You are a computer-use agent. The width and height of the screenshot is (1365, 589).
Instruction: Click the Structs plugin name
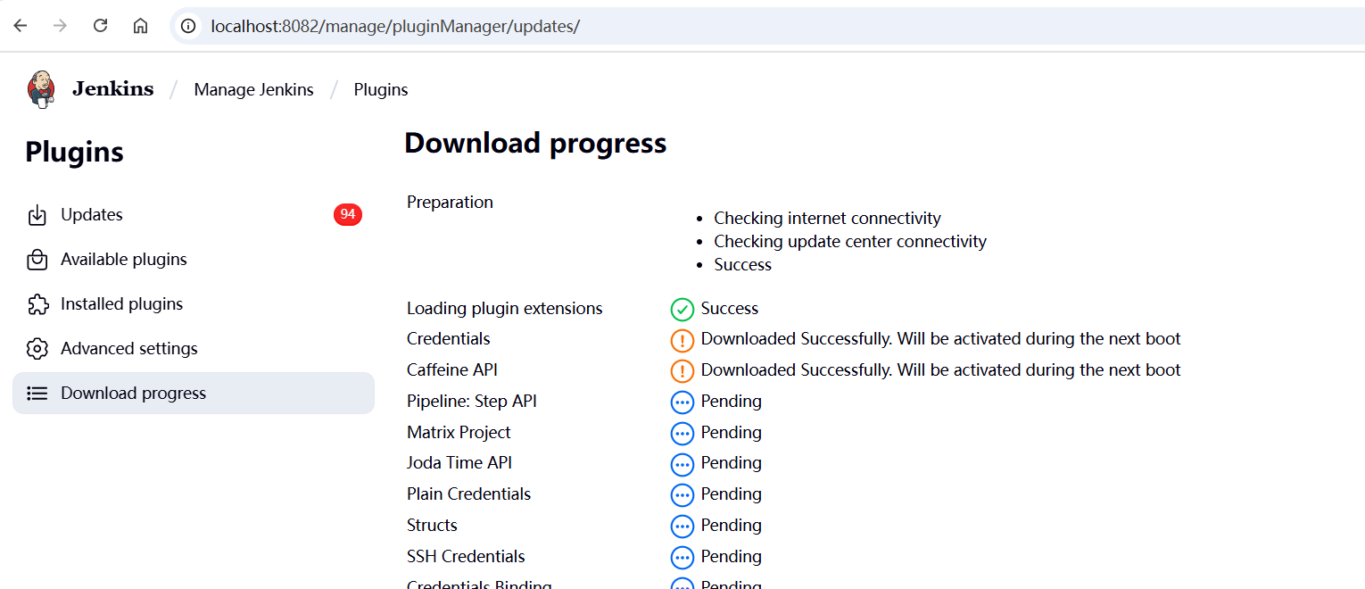[432, 525]
